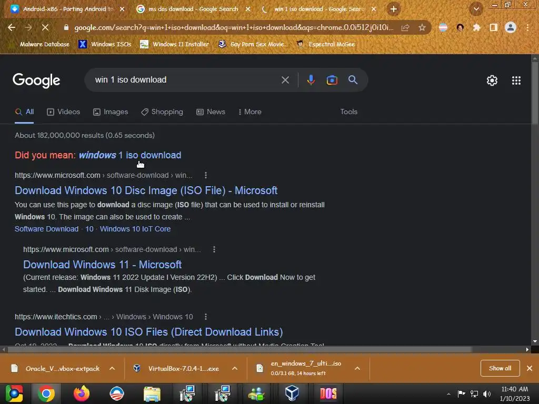Open Software Download sublink
The width and height of the screenshot is (539, 404).
pyautogui.click(x=46, y=229)
